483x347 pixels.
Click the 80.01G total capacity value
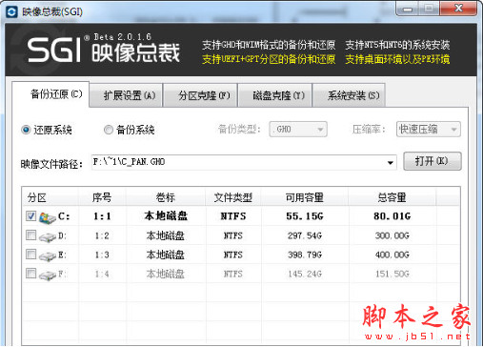[x=392, y=216]
